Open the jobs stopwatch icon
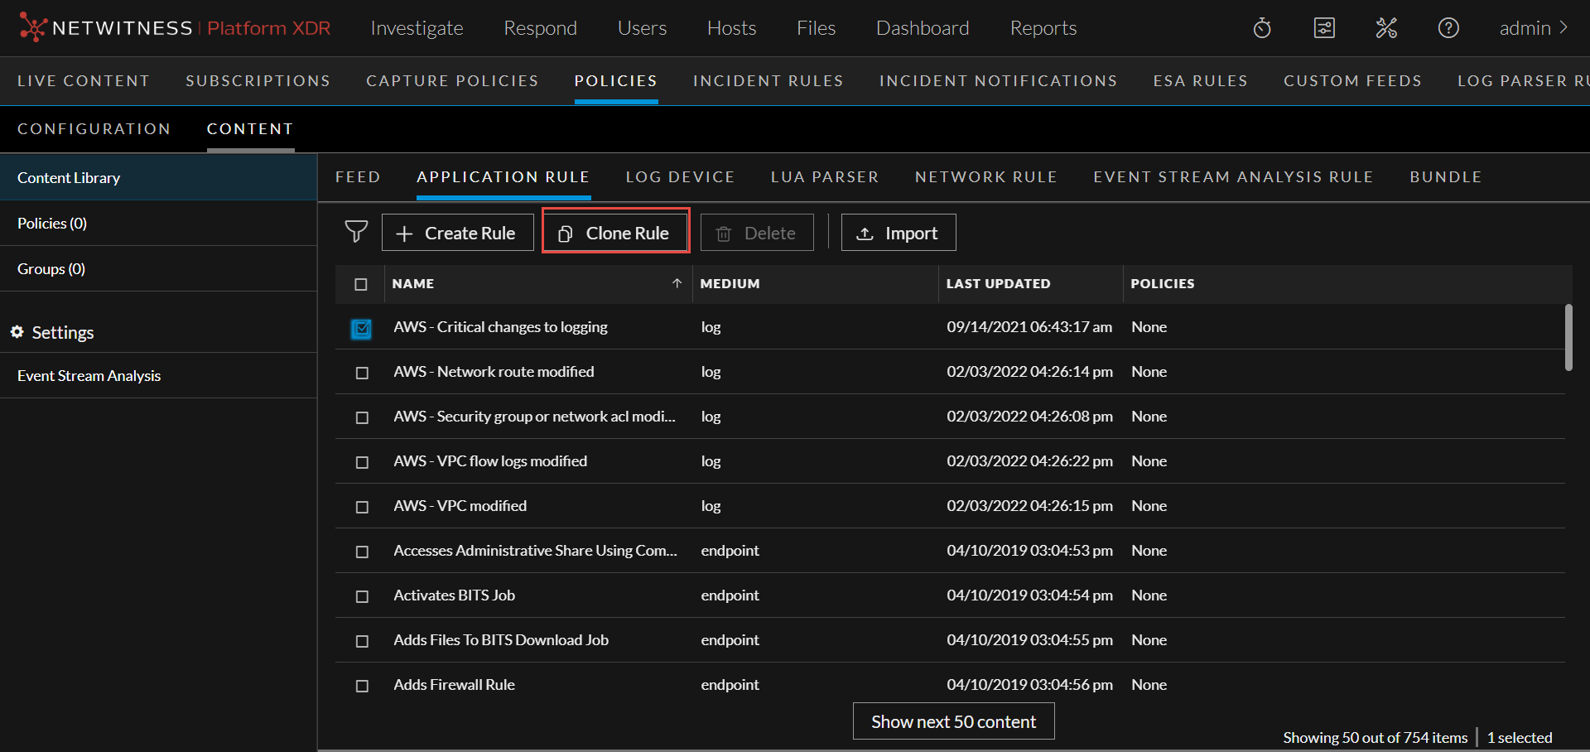This screenshot has height=752, width=1590. [x=1262, y=28]
